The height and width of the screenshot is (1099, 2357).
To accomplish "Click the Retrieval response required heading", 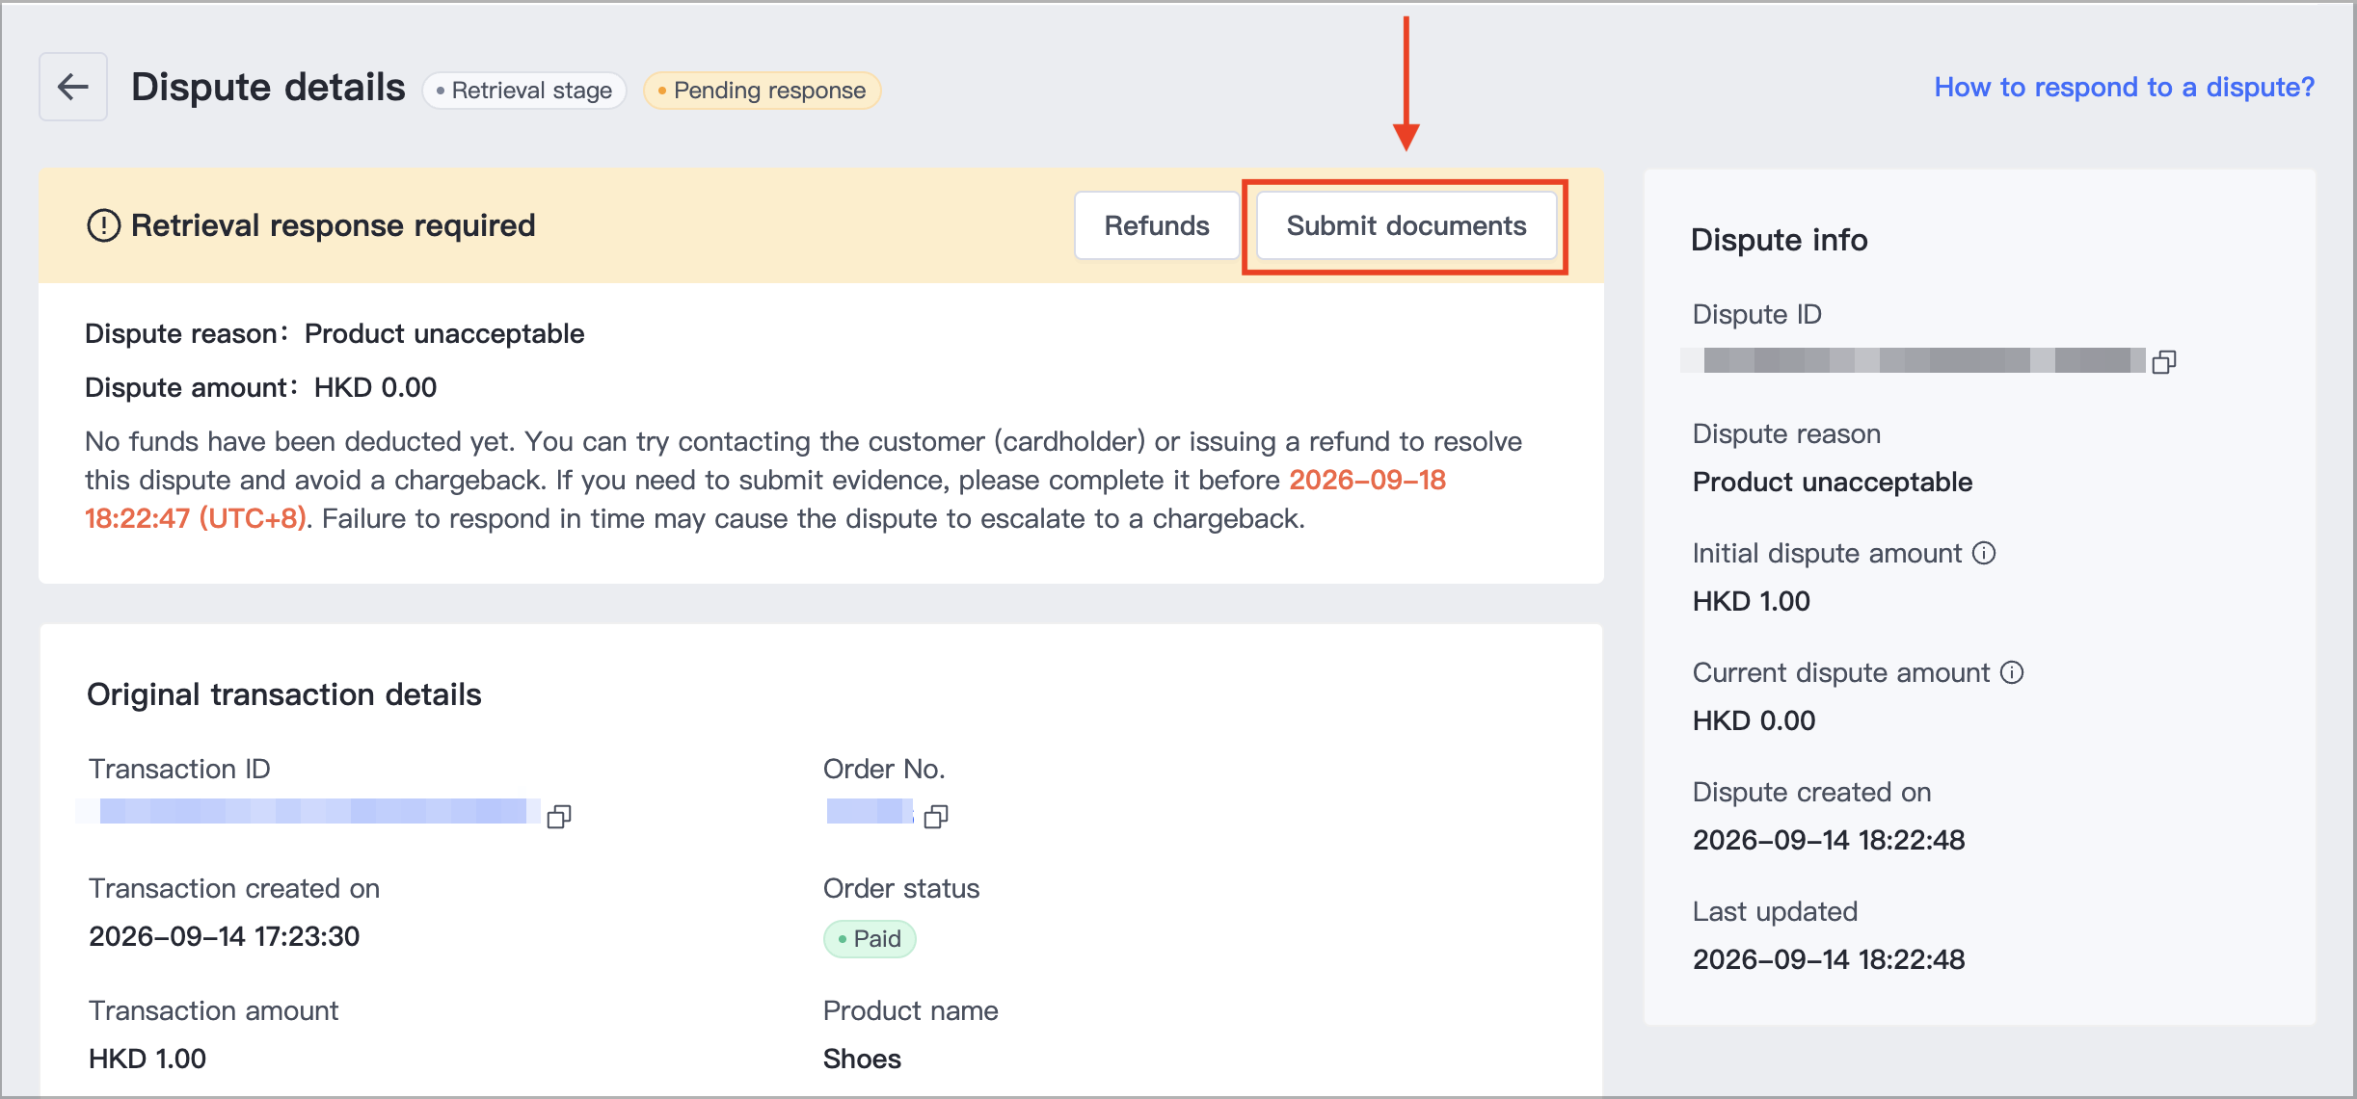I will tap(334, 225).
